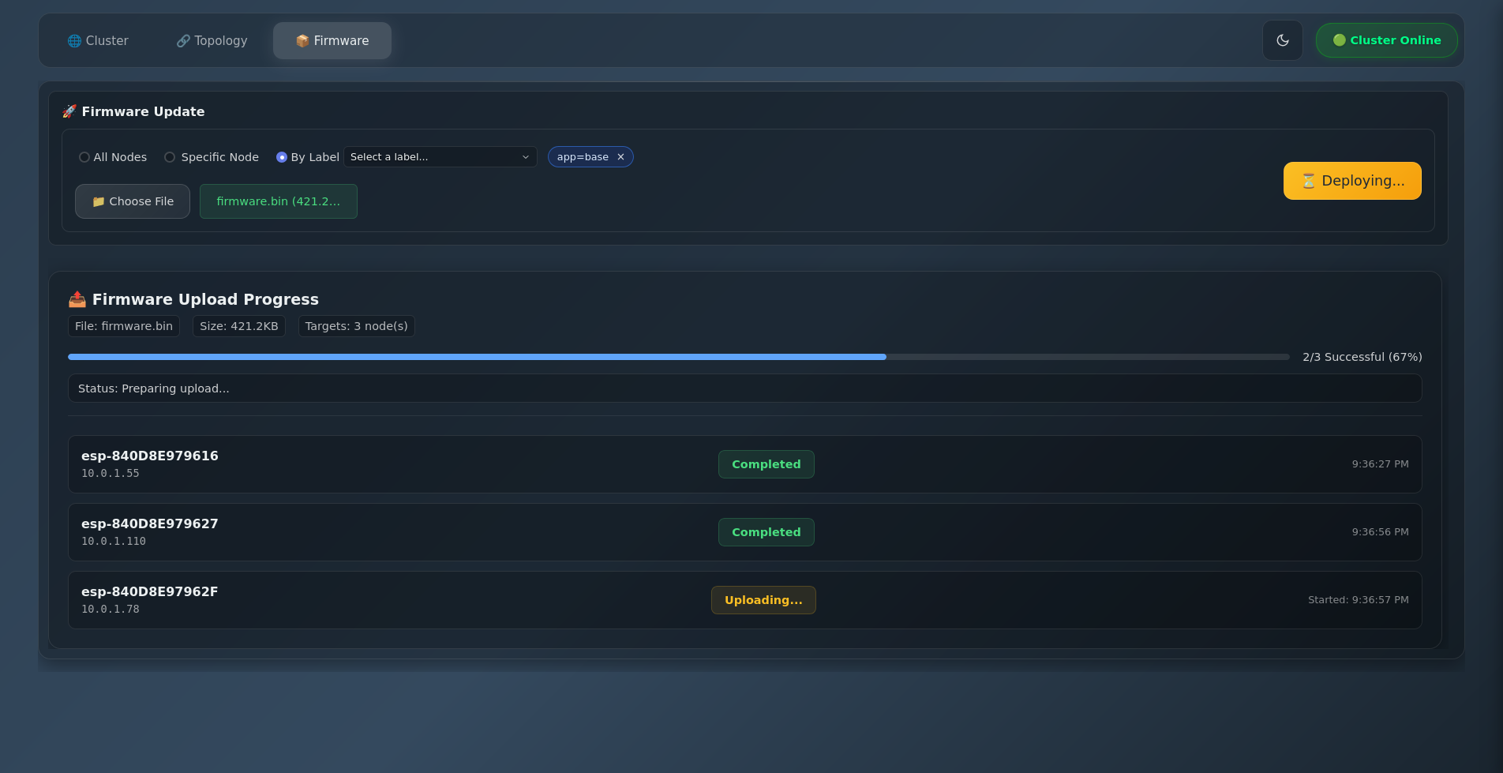This screenshot has width=1503, height=773.
Task: Click the hourglass icon on the Deploying button
Action: tap(1308, 181)
